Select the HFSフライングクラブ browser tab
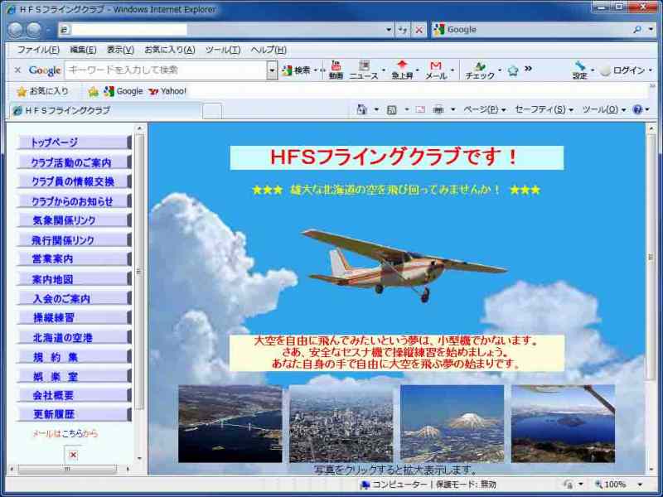The width and height of the screenshot is (663, 497). click(x=62, y=110)
